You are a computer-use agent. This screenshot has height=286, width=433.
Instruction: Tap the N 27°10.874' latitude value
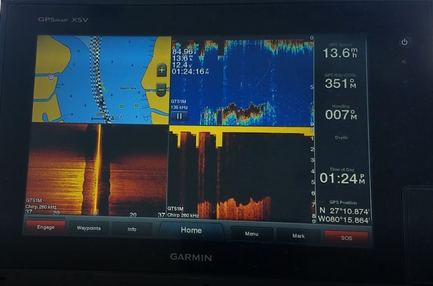344,211
